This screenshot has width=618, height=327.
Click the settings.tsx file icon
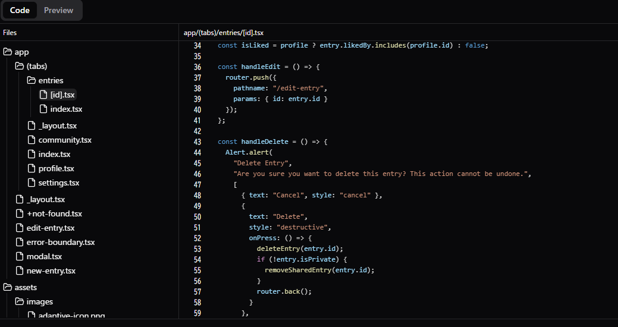click(32, 183)
